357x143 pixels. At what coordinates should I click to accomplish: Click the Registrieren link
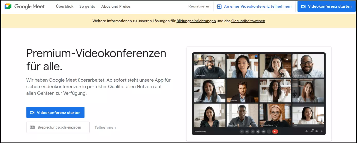point(199,6)
